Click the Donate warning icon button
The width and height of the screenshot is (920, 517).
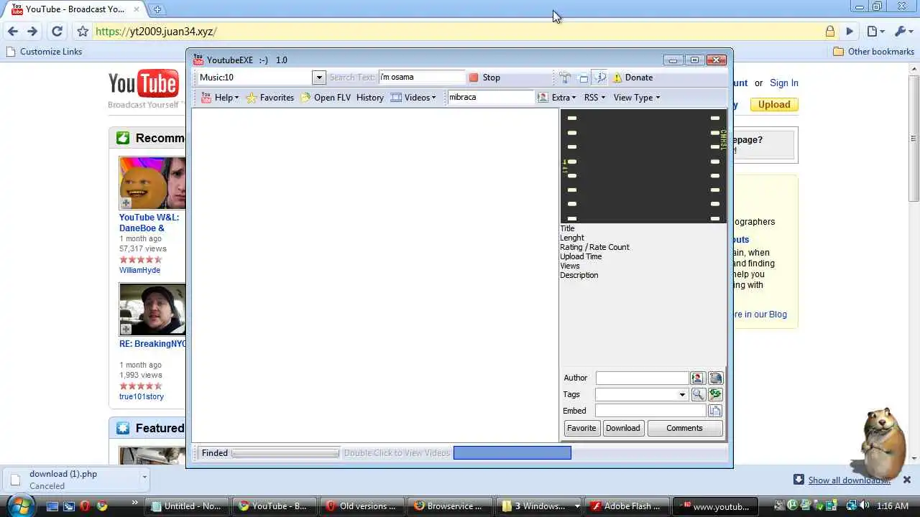pos(632,78)
